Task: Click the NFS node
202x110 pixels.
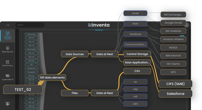Action: [173, 72]
